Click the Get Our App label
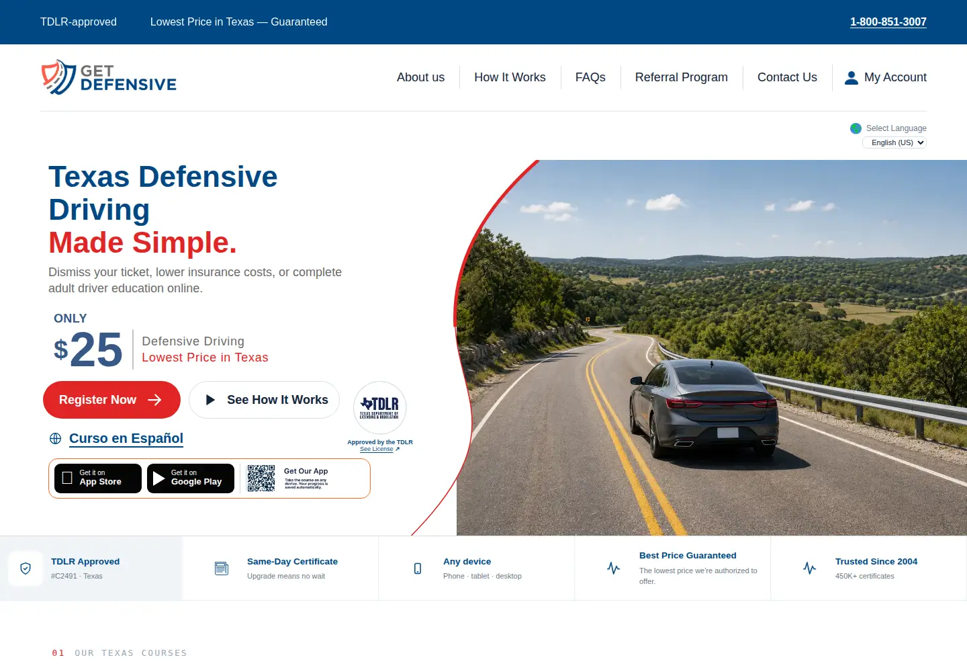The width and height of the screenshot is (967, 672). coord(306,471)
